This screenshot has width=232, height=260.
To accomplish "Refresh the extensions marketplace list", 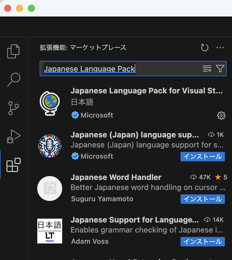I will click(x=204, y=48).
